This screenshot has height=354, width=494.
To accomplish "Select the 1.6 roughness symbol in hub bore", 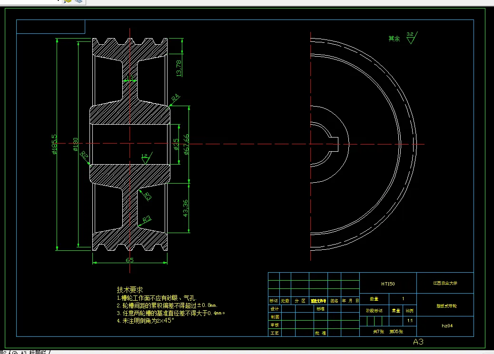I will 146,158.
